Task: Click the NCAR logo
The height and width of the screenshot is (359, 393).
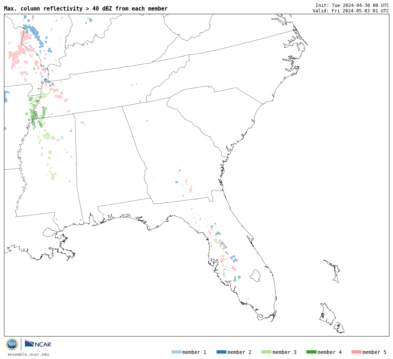Action: pos(38,344)
